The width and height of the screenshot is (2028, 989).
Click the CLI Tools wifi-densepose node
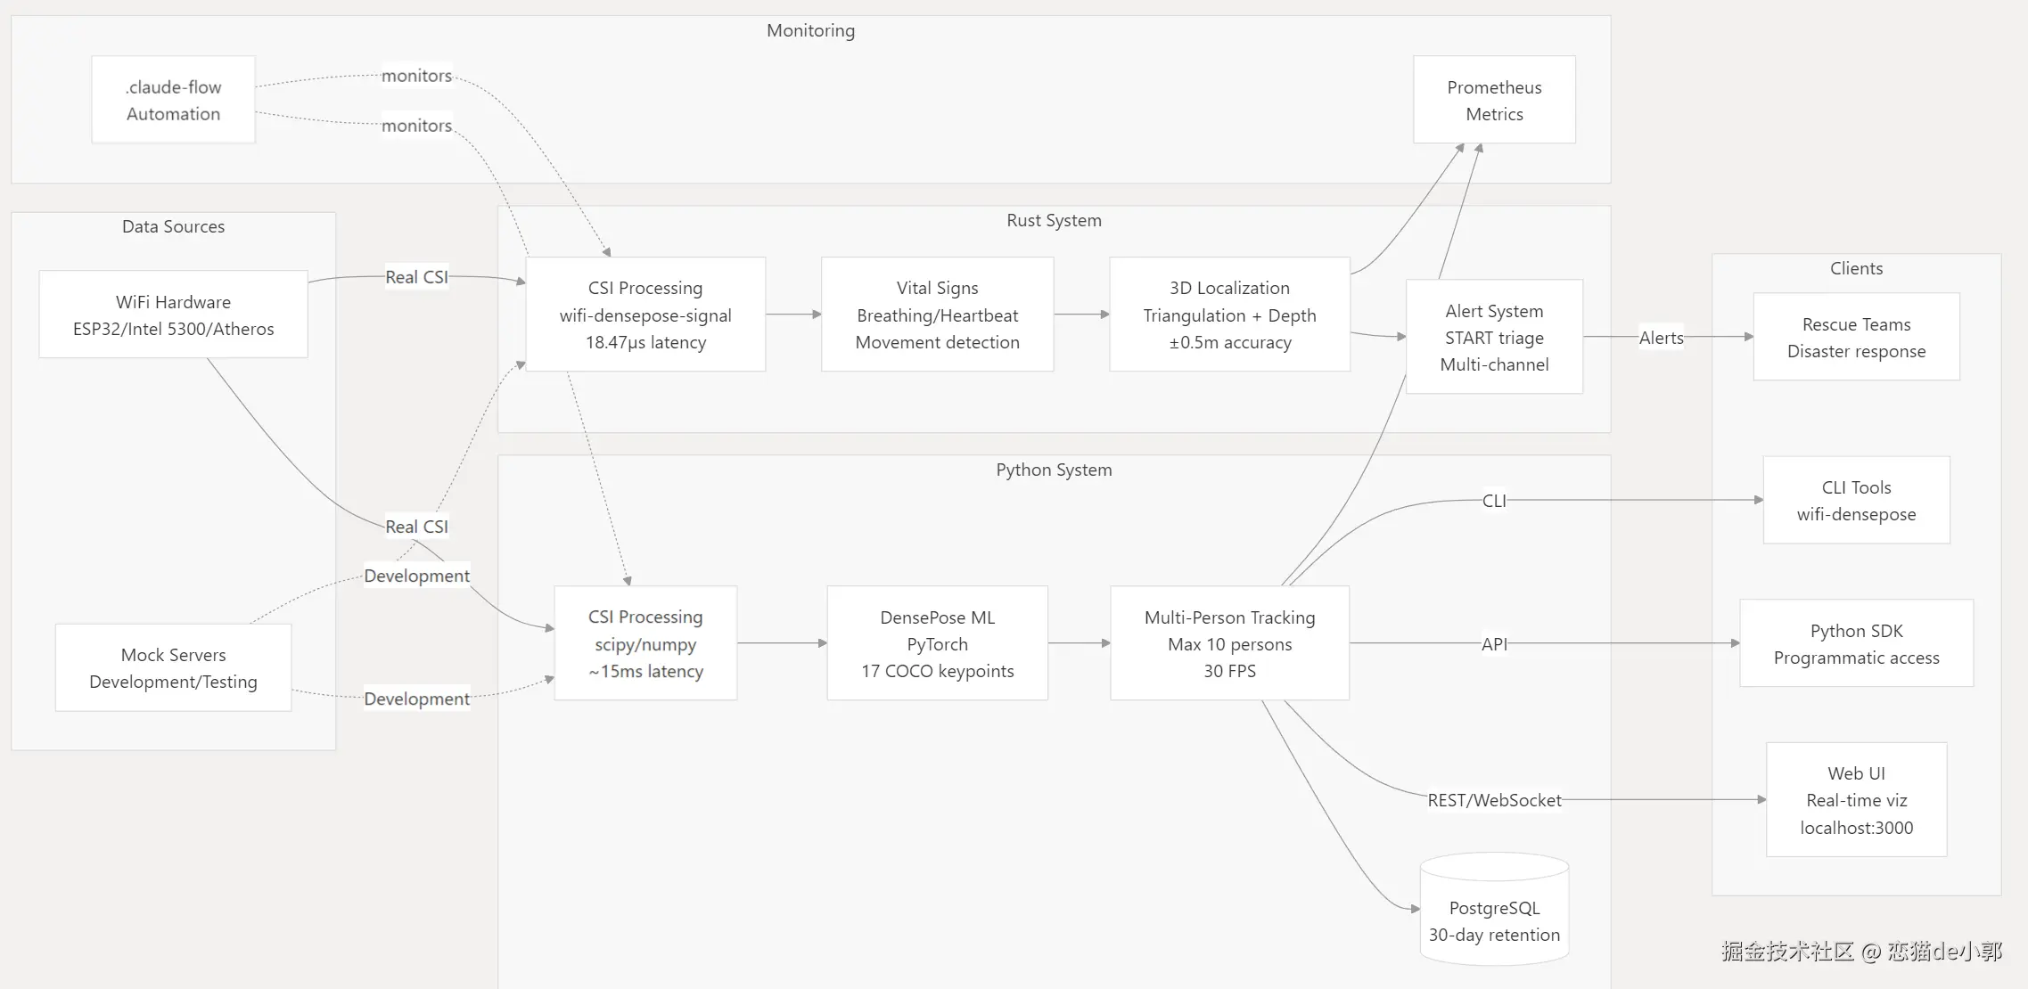click(x=1856, y=500)
